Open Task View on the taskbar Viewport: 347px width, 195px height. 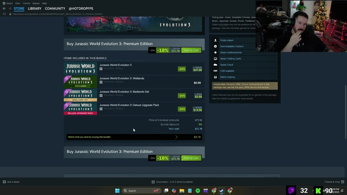coord(166,191)
